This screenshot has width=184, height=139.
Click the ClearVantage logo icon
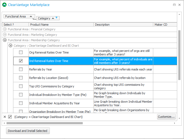click(4, 5)
